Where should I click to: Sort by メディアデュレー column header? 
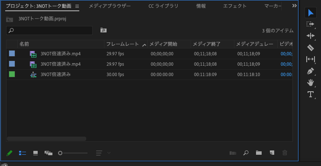click(255, 44)
